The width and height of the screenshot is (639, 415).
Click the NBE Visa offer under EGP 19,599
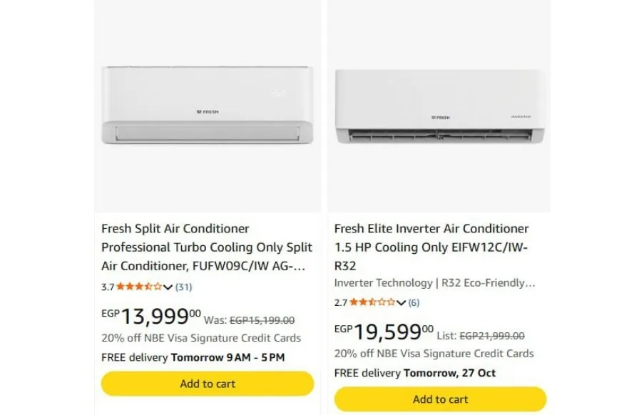[434, 354]
